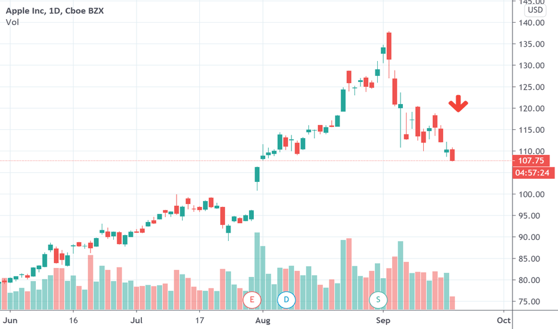Click the 04:57:24 countdown timer label
This screenshot has width=558, height=329.
click(532, 173)
